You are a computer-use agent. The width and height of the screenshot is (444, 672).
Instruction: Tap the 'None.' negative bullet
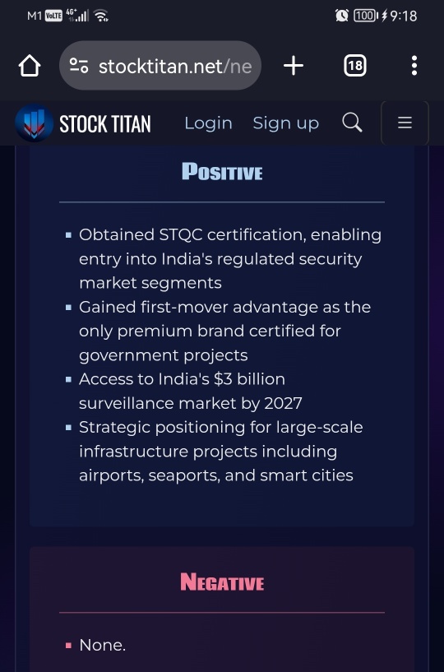point(103,645)
